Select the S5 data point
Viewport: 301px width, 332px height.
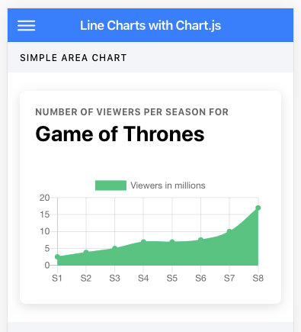pos(172,242)
